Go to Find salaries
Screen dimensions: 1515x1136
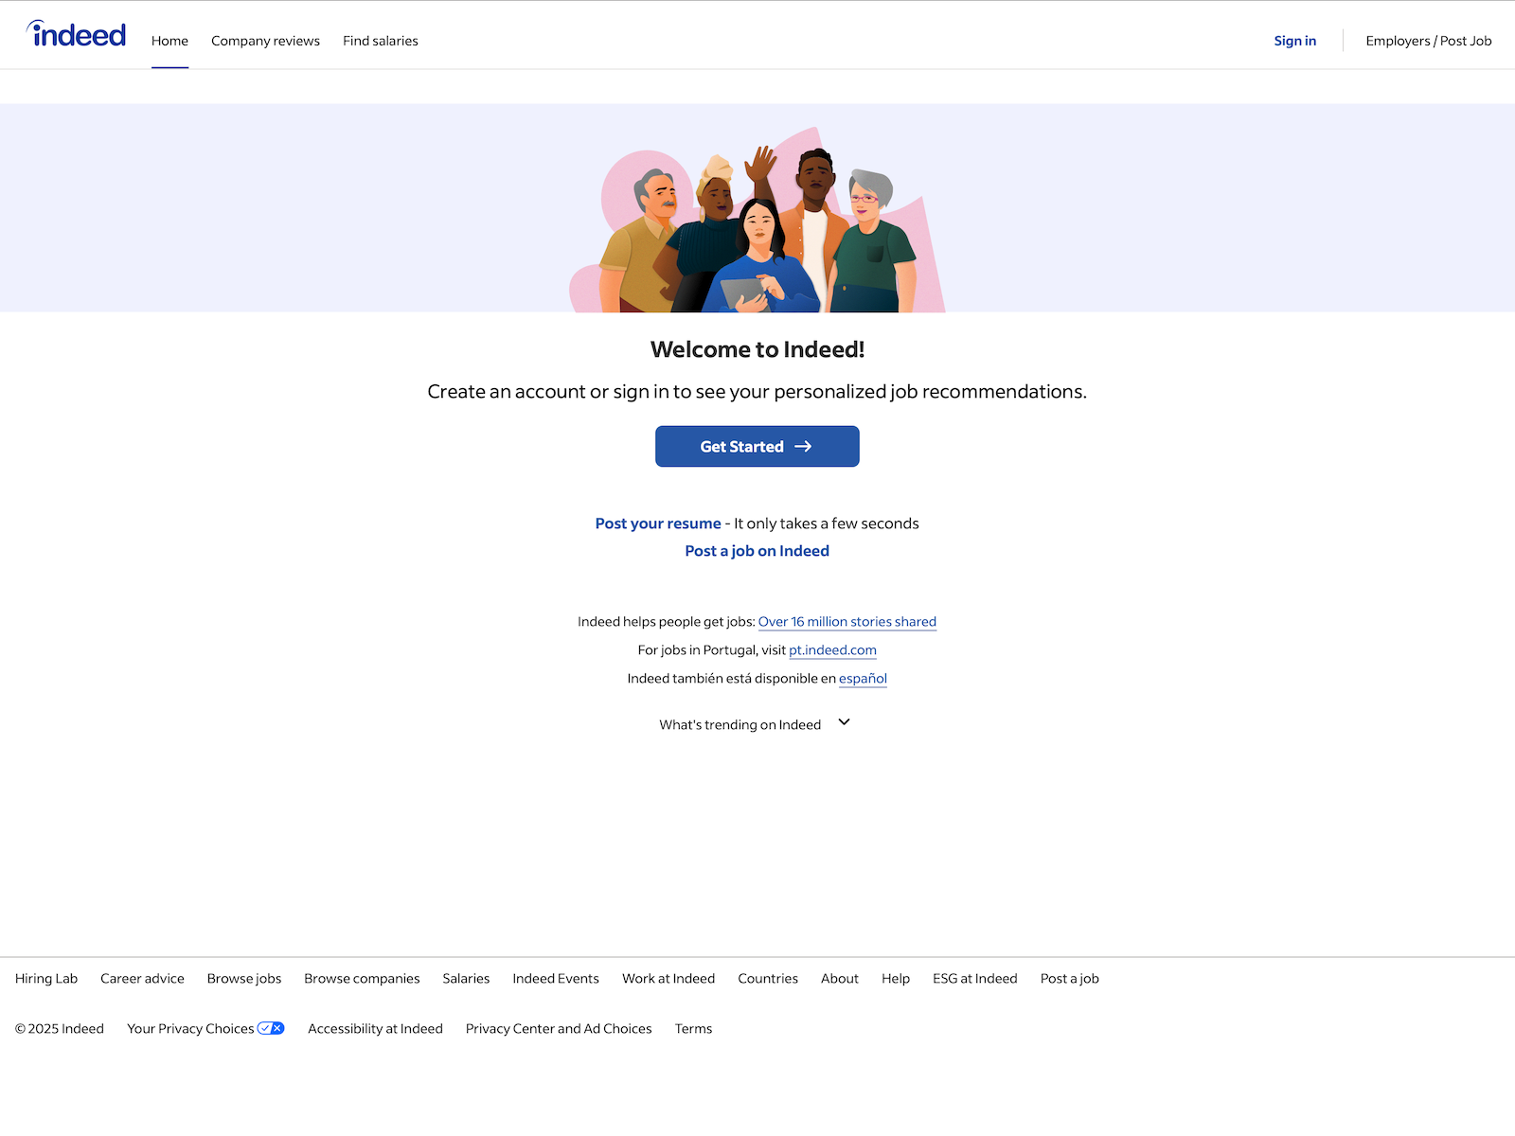coord(381,41)
